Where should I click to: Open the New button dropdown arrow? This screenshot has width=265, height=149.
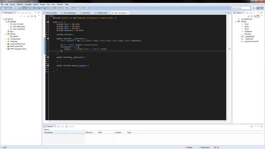click(x=5, y=8)
